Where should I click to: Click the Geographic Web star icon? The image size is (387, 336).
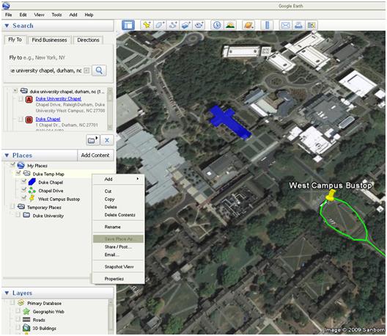(x=26, y=311)
